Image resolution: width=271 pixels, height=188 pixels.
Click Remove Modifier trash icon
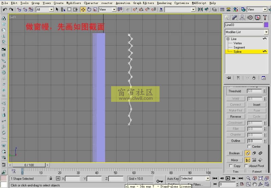[x=254, y=78]
